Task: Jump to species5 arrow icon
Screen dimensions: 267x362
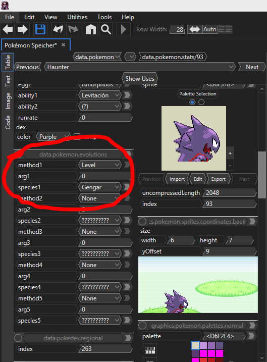Action: click(x=127, y=320)
